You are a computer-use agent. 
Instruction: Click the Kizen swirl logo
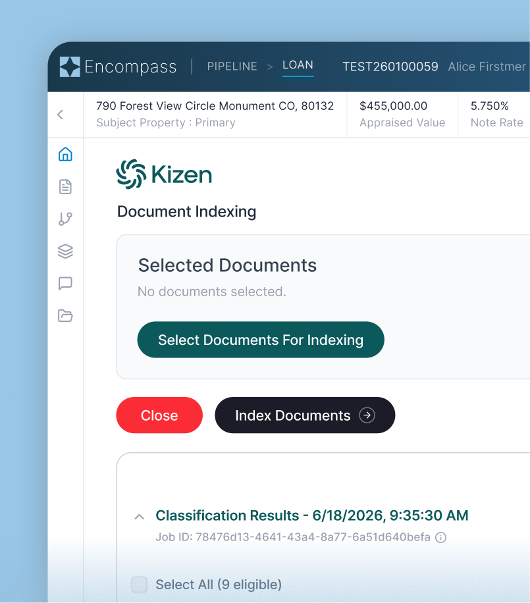(x=131, y=174)
